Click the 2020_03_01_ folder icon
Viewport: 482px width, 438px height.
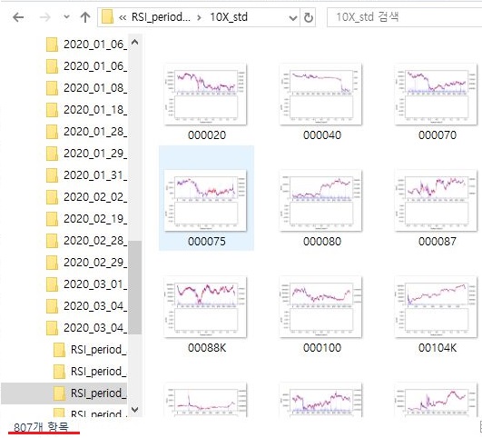click(x=52, y=284)
